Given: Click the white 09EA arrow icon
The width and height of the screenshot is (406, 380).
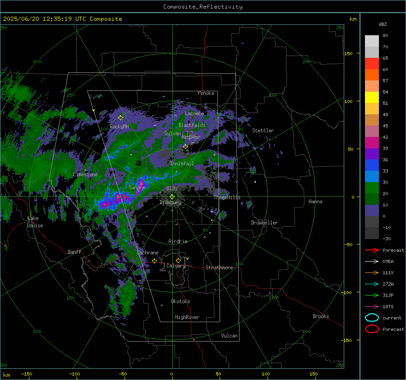Looking at the screenshot, I should [x=372, y=261].
